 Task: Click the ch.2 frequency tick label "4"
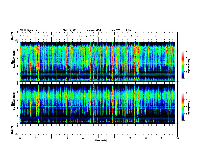pos(18,108)
